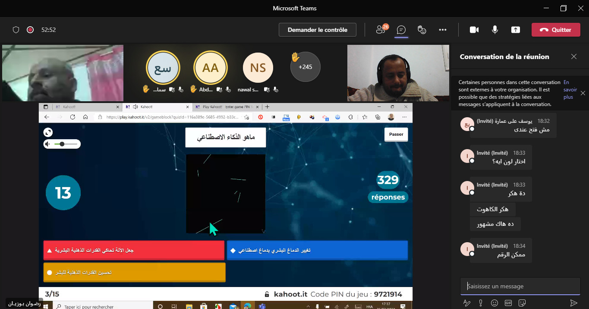589x309 pixels.
Task: Open Microsoft Store from the taskbar
Action: point(203,306)
